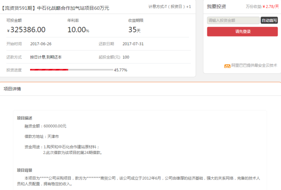The width and height of the screenshot is (281, 190).
Task: Click the progress percentage 45.77%
Action: (120, 70)
